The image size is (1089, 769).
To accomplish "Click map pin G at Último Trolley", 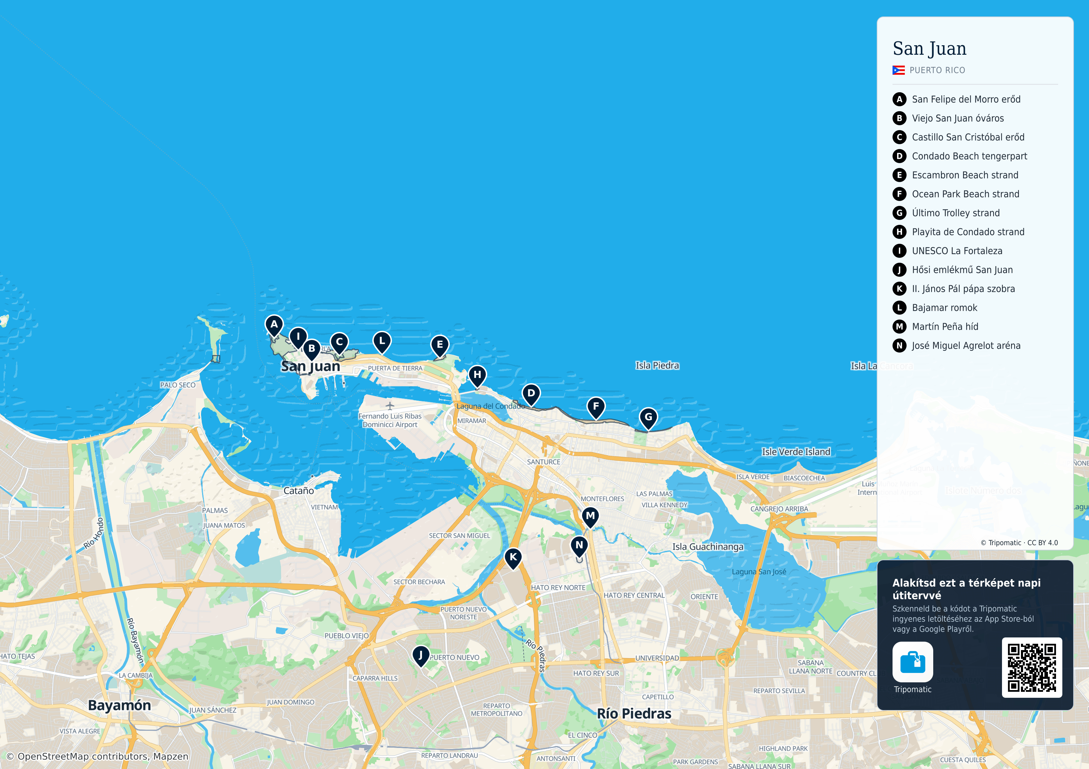I will click(x=648, y=419).
